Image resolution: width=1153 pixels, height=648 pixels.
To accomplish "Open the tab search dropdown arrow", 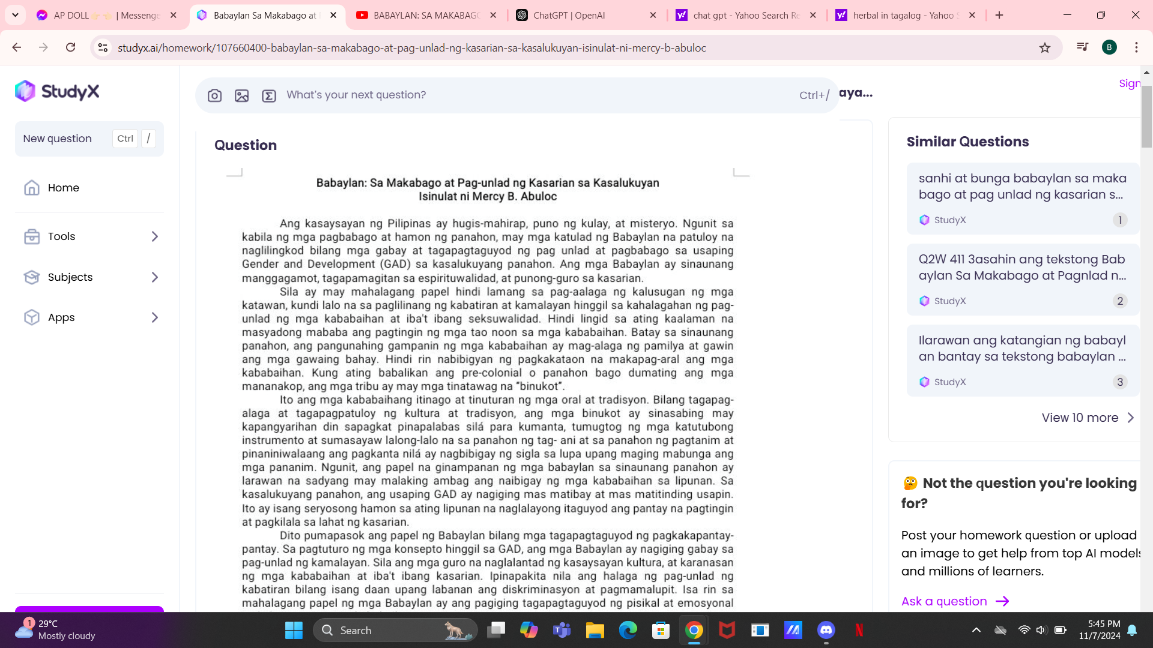I will coord(15,15).
